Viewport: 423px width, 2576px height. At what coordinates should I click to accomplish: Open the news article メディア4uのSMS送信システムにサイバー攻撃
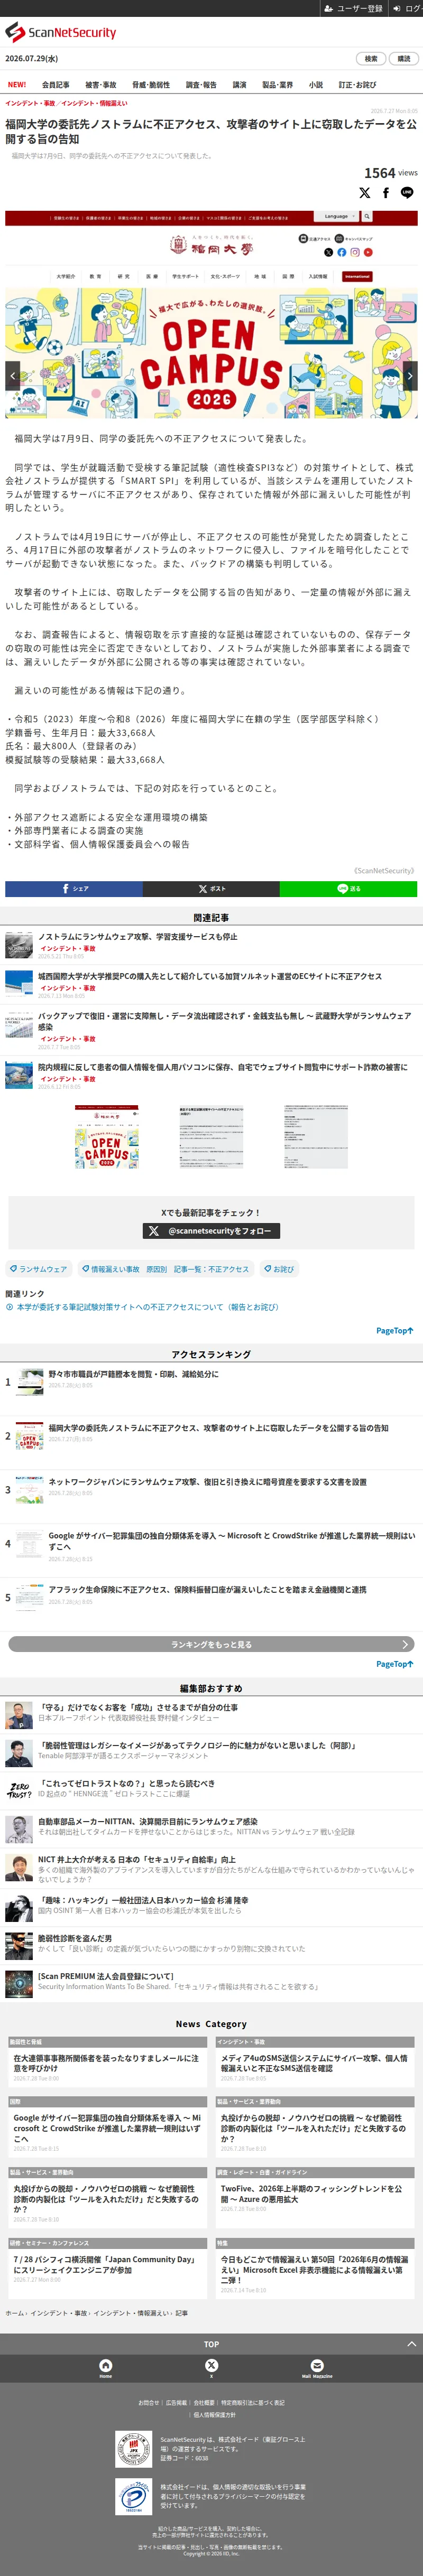point(314,2064)
